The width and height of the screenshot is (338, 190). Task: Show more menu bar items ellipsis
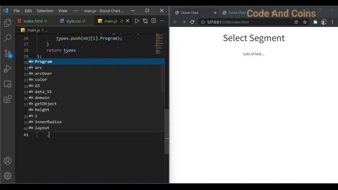75,11
